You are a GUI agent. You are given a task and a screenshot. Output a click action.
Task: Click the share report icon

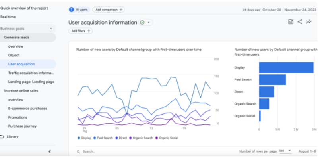tap(300, 22)
